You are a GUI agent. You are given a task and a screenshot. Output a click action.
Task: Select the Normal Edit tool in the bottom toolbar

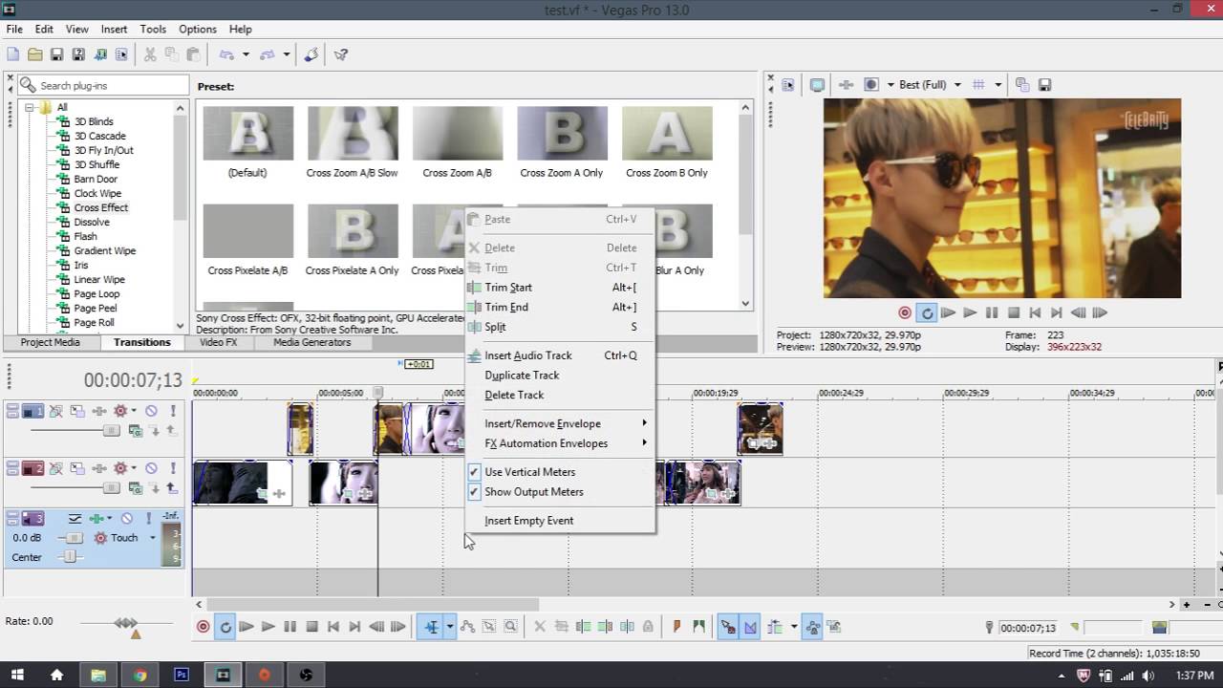[x=431, y=627]
